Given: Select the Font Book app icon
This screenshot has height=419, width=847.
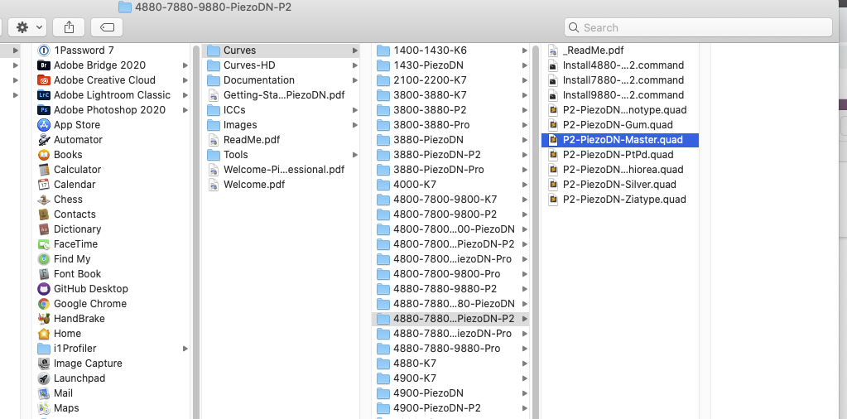Looking at the screenshot, I should click(x=44, y=274).
